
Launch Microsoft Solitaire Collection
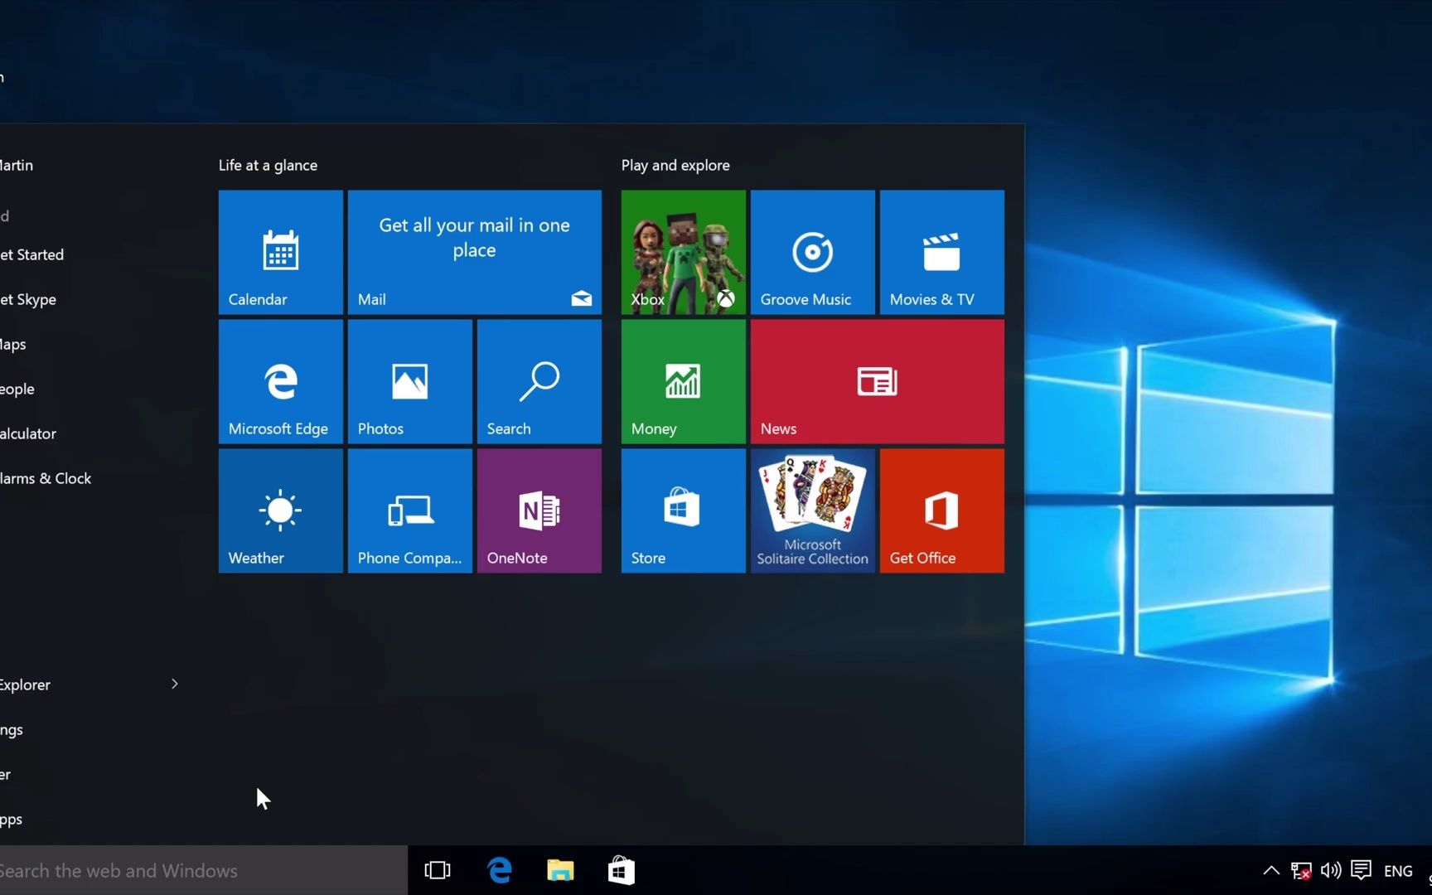(811, 510)
